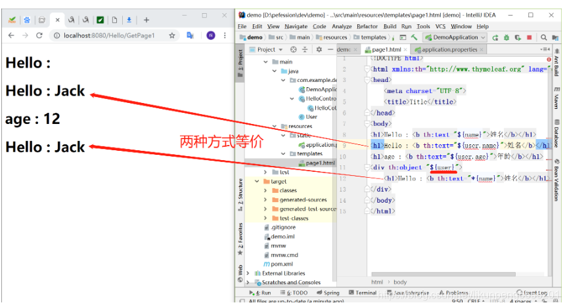
Task: Click the body breadcrumb at the editor bottom
Action: pos(400,282)
